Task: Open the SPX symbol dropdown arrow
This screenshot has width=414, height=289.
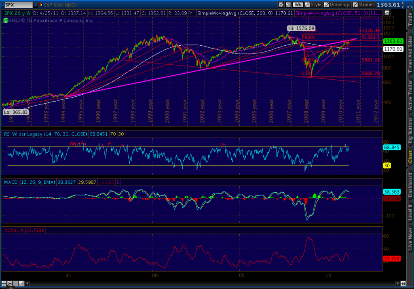Action: click(x=36, y=5)
